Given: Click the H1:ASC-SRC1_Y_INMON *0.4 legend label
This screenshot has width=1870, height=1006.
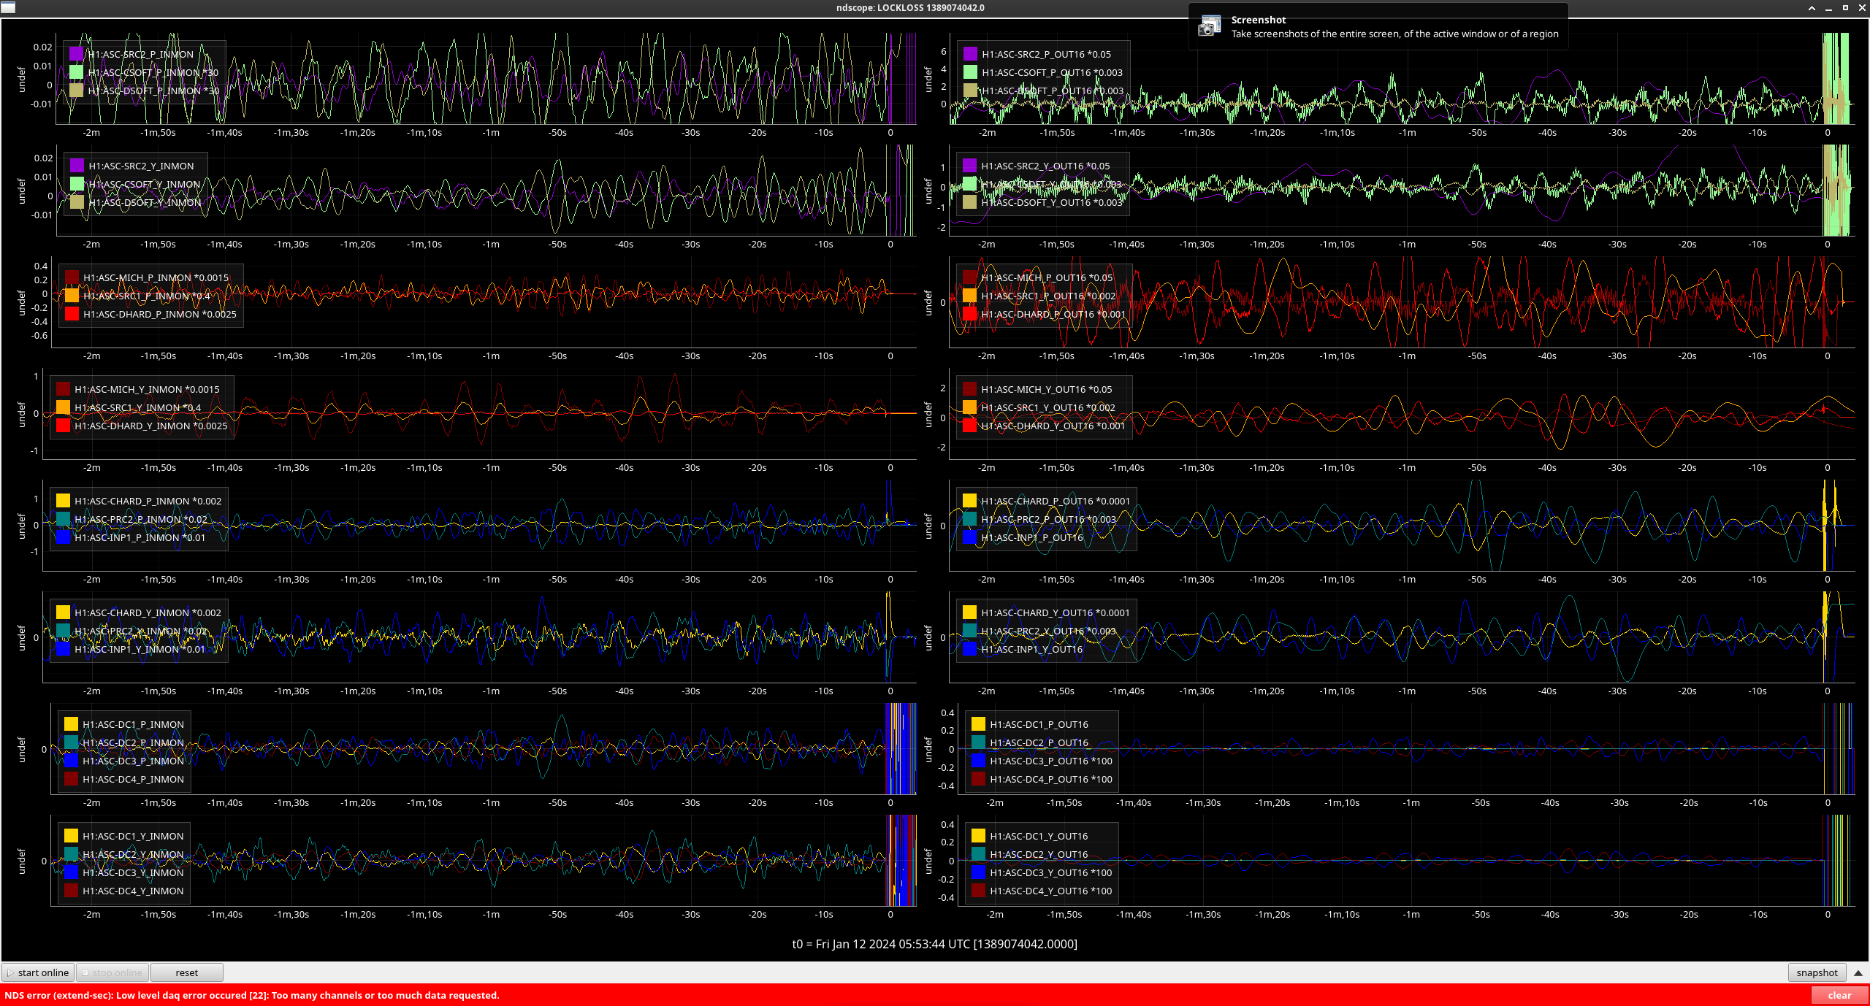Looking at the screenshot, I should 137,408.
